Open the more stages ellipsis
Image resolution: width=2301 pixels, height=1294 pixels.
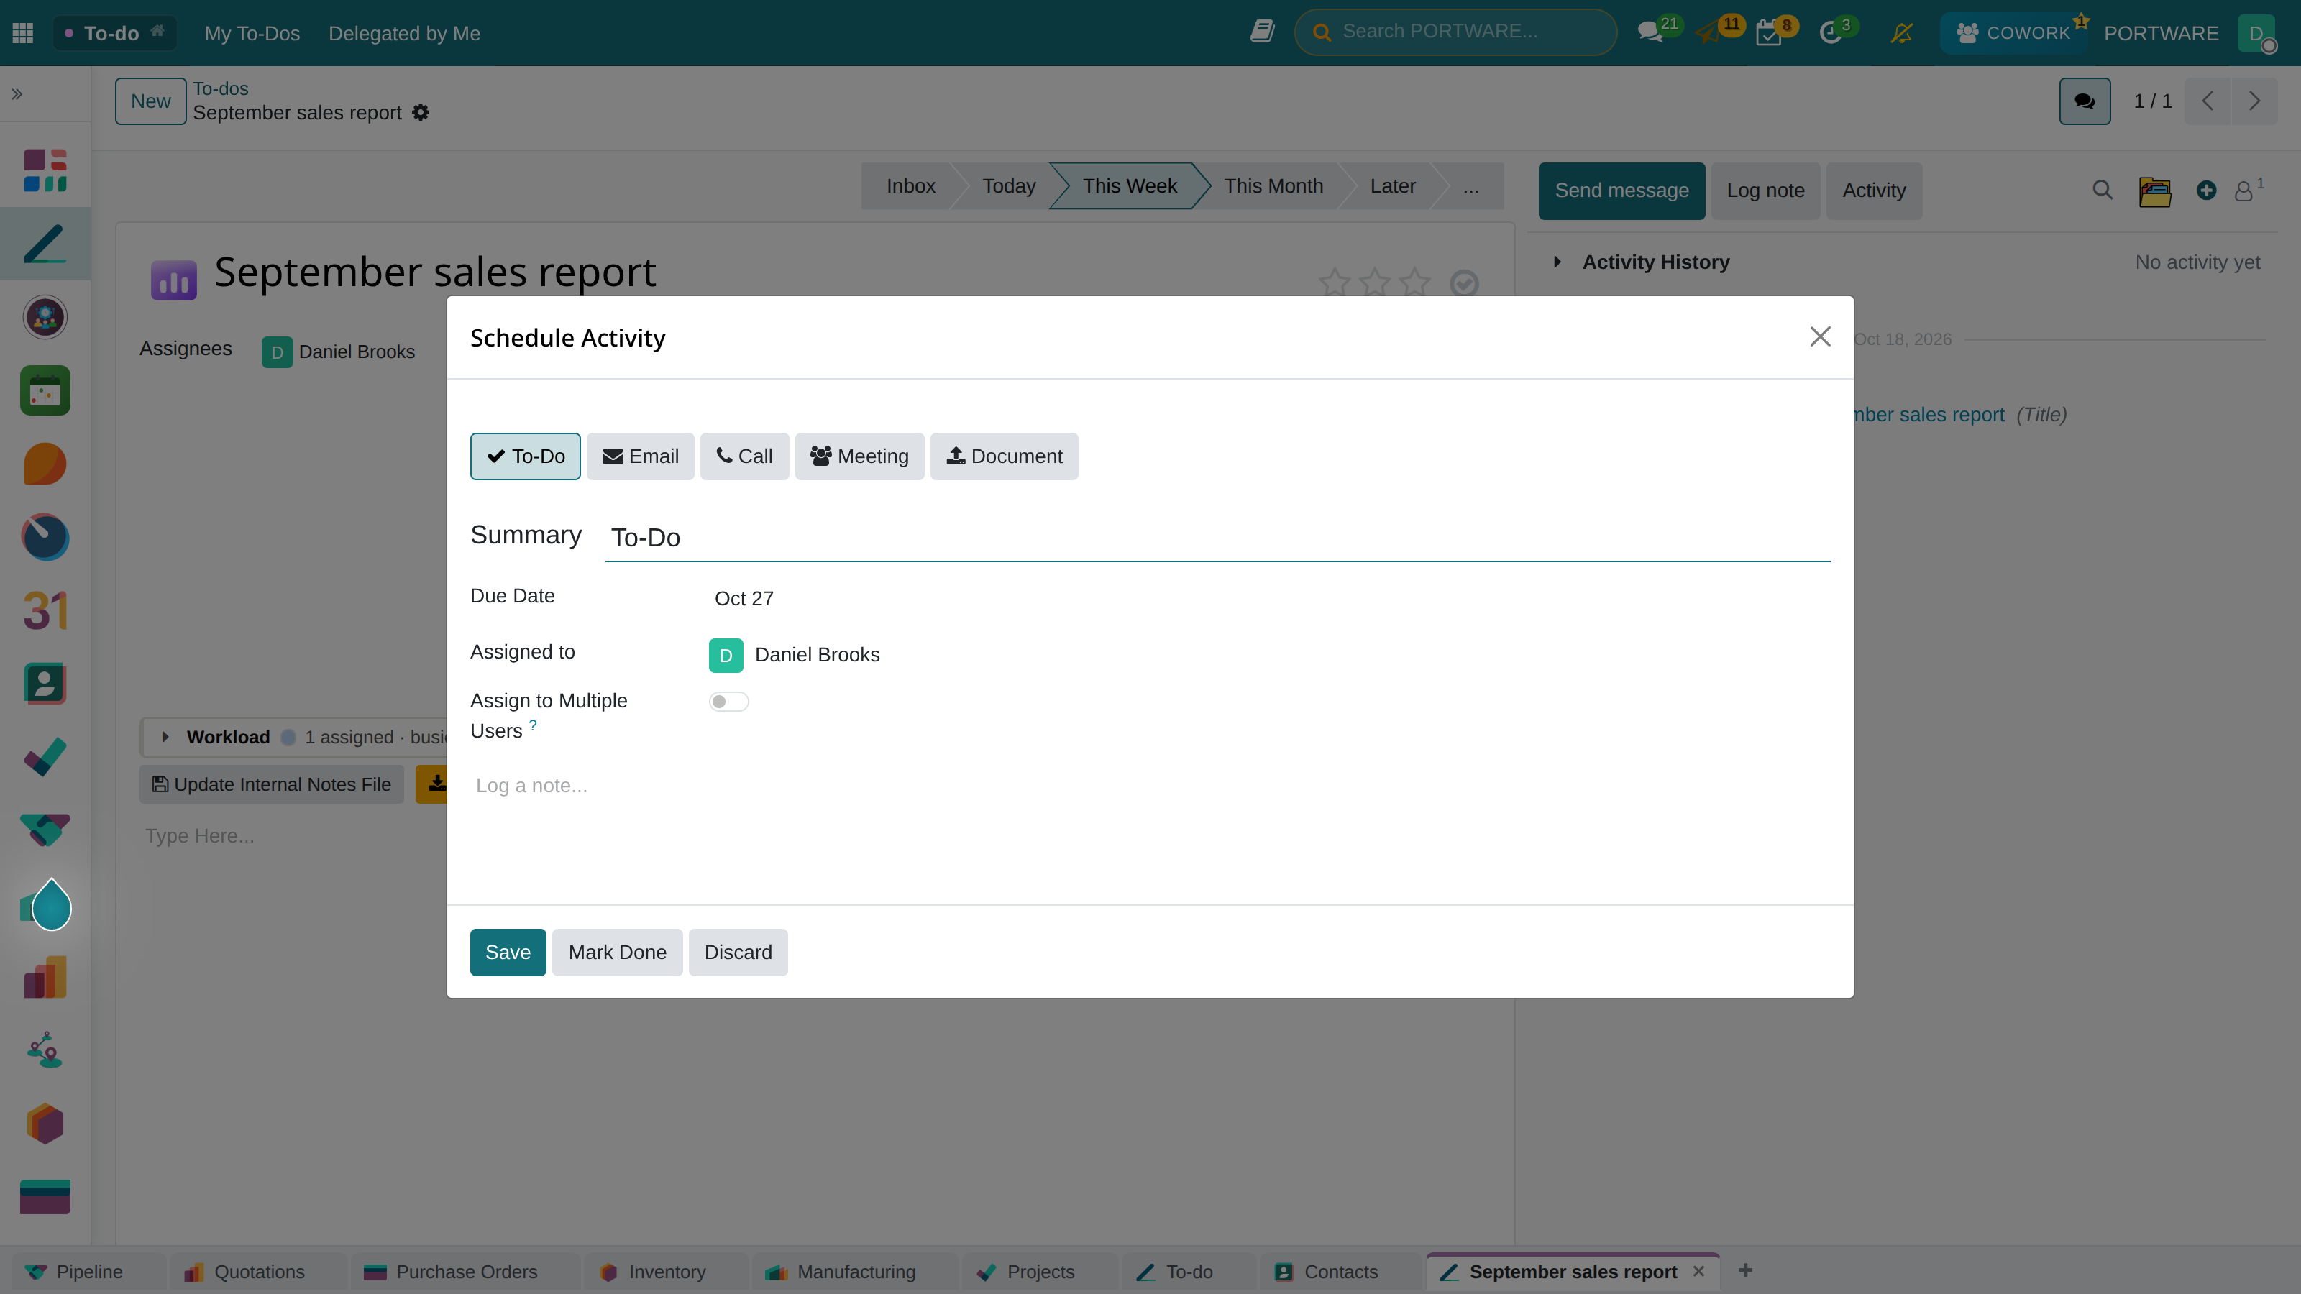pyautogui.click(x=1471, y=185)
